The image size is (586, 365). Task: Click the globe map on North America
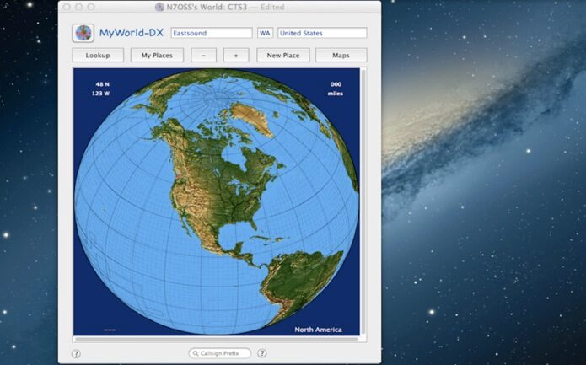(x=211, y=194)
